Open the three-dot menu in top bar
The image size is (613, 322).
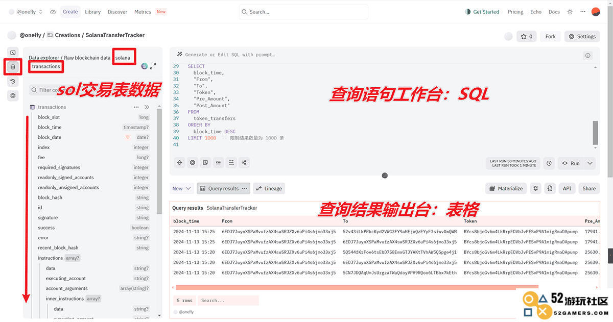tap(582, 12)
